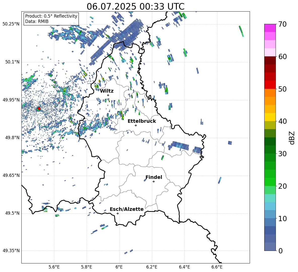The image size is (298, 272).
Task: Click the 5.6°E longitude label
Action: click(54, 267)
